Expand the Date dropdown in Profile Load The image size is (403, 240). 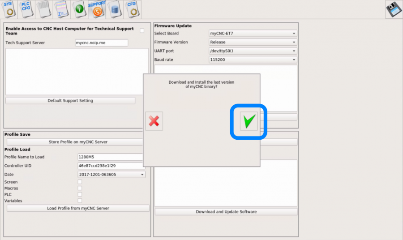(x=111, y=175)
